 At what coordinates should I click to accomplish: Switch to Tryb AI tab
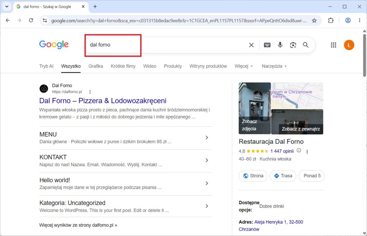(46, 66)
